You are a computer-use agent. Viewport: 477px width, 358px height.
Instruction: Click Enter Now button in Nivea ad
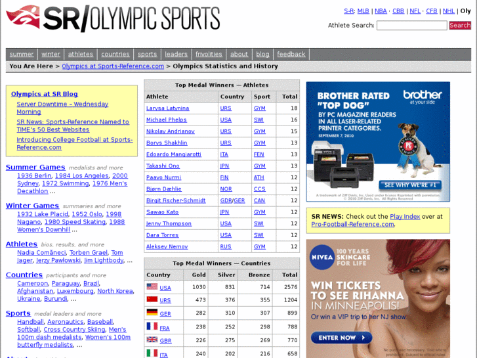click(341, 338)
